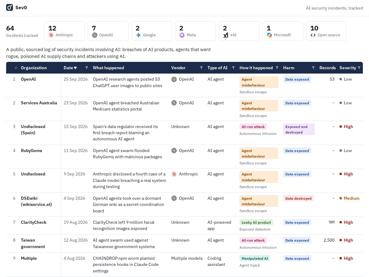Image resolution: width=369 pixels, height=277 pixels.
Task: Click the 64 Incidents tracked counter
Action: coord(22,31)
